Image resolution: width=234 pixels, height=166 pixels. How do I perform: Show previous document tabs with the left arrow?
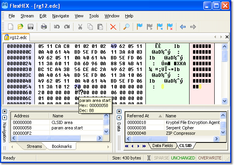215,37
